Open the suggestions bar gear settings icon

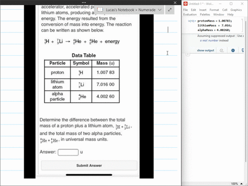(x=233, y=51)
